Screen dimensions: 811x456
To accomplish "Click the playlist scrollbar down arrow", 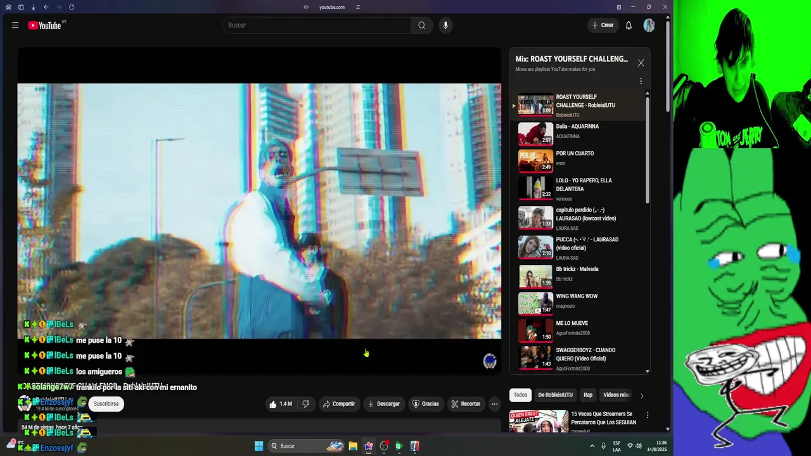I will [x=648, y=371].
